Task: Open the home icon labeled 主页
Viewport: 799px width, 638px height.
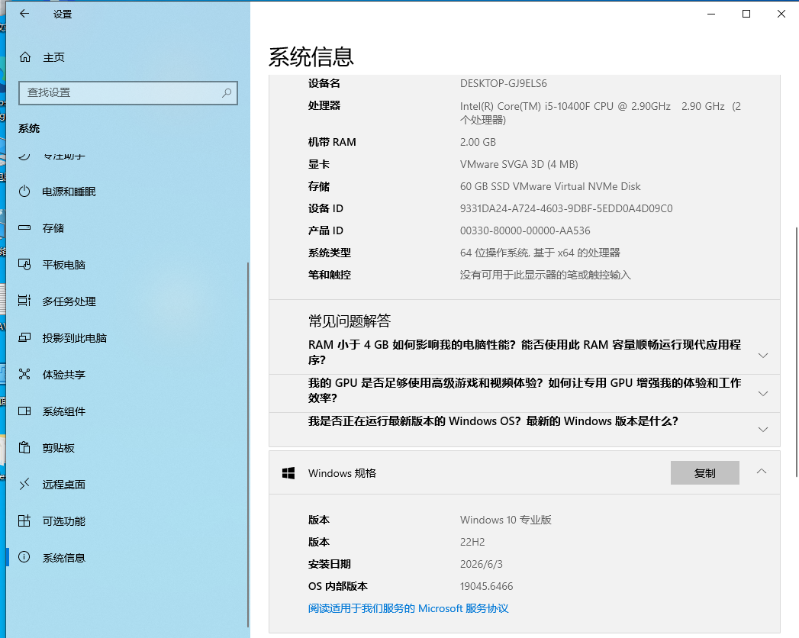Action: coord(25,57)
